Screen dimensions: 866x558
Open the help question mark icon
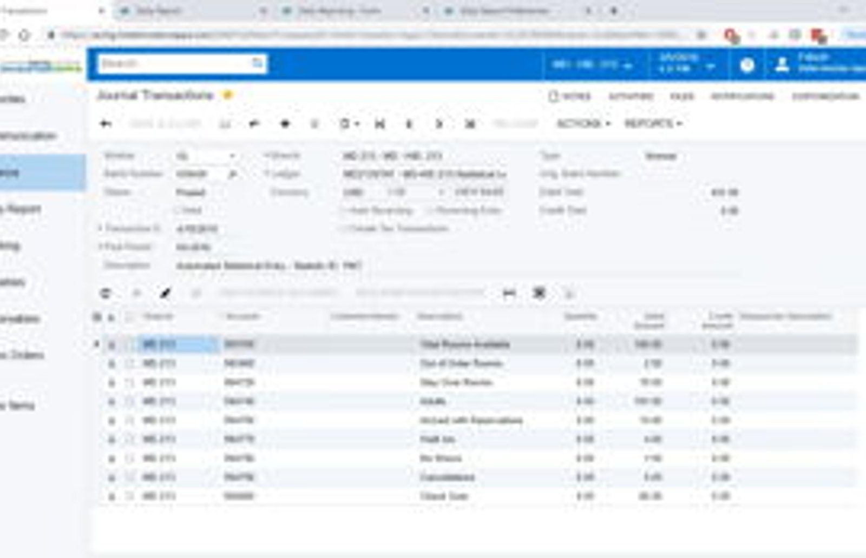(x=747, y=65)
